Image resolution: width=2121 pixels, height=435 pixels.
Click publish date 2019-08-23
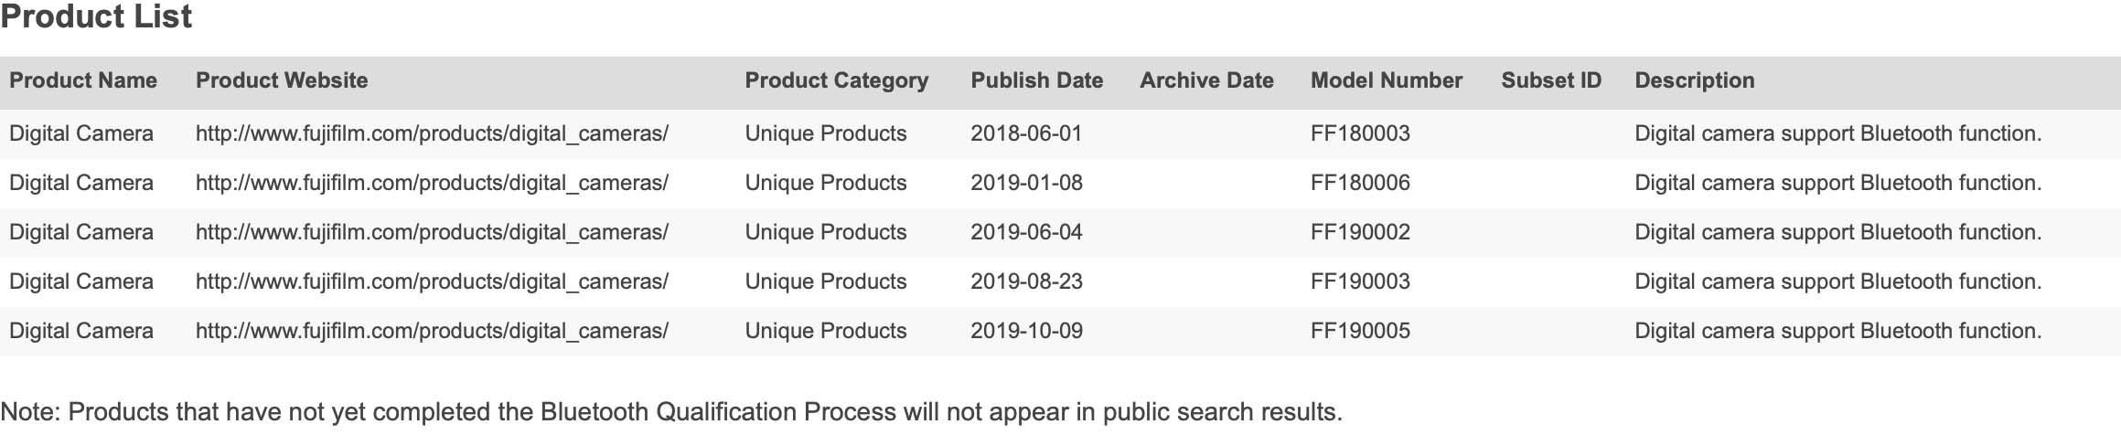click(x=1026, y=281)
